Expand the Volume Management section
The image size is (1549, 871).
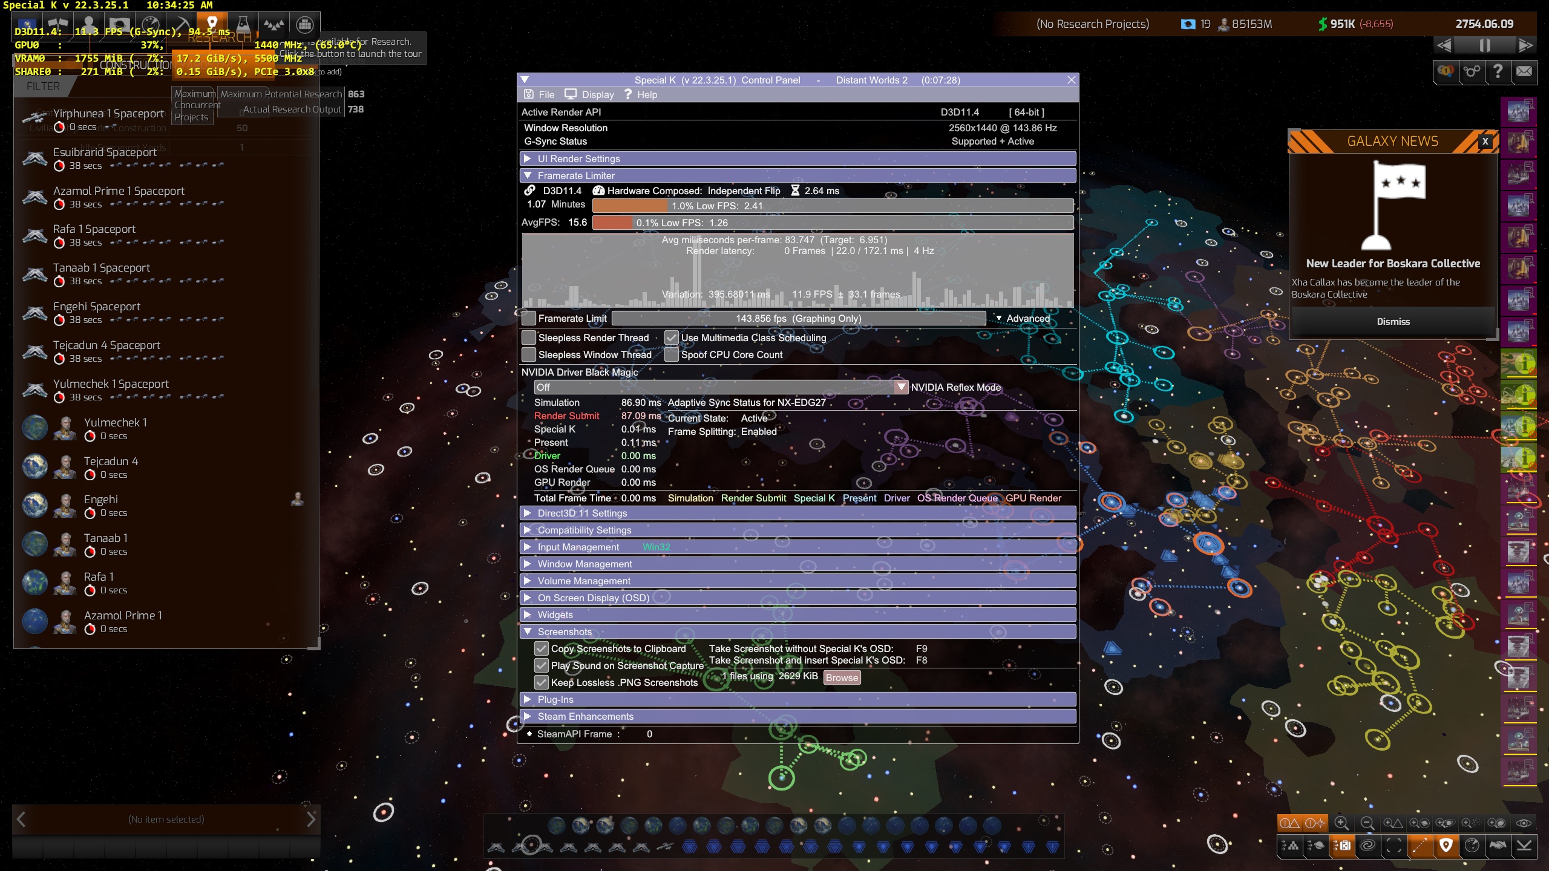coord(797,581)
